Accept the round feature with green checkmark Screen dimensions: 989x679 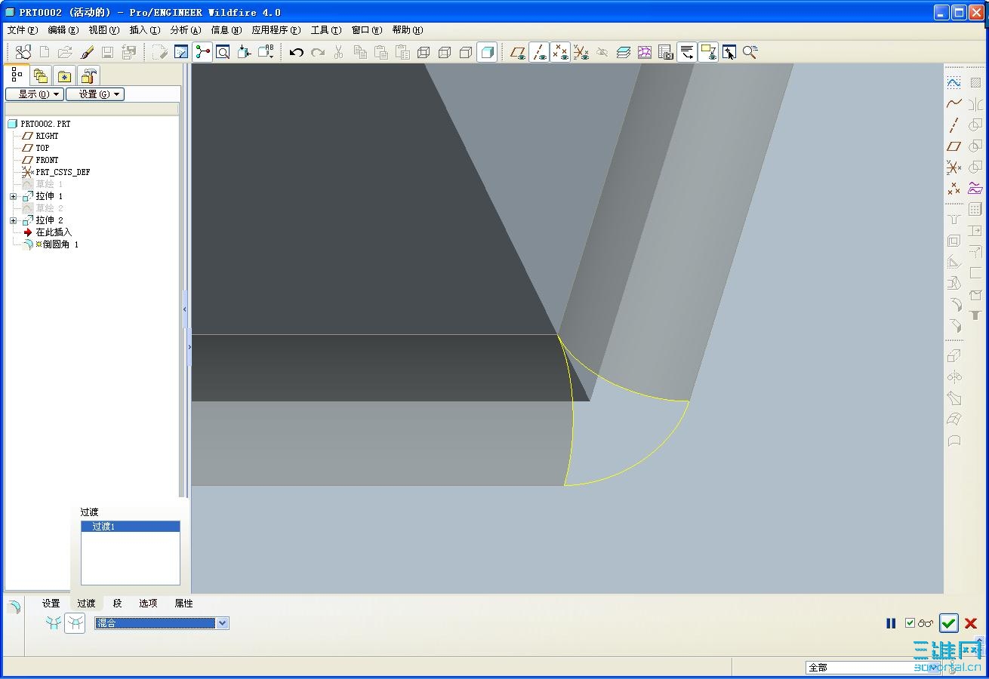point(949,623)
